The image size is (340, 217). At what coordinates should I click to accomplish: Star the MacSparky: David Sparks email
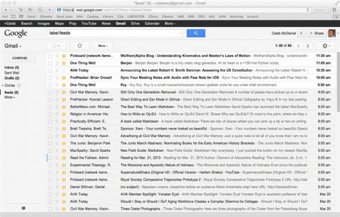click(x=57, y=150)
